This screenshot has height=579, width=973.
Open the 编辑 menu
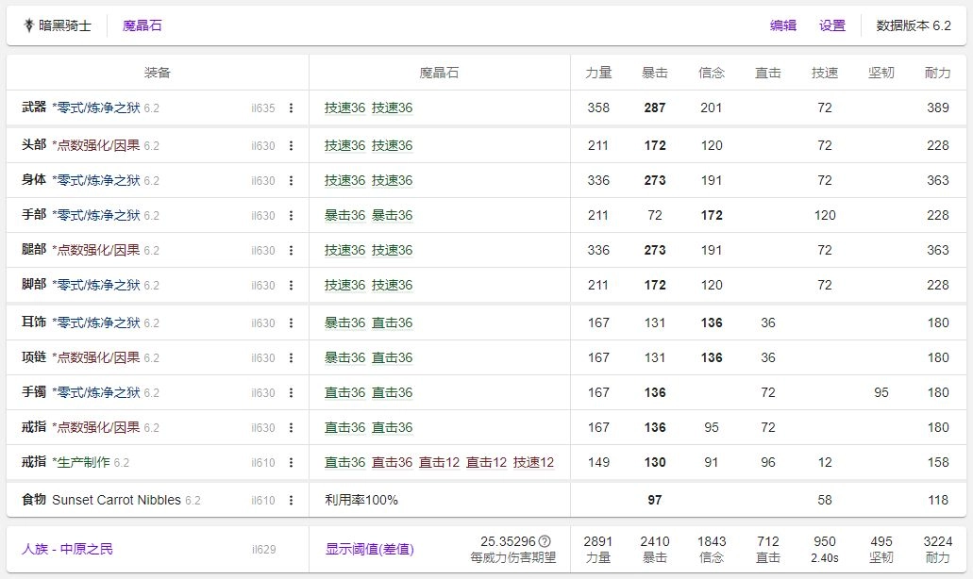tap(782, 25)
